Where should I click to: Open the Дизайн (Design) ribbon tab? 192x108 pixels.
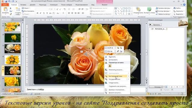pyautogui.click(x=33, y=5)
